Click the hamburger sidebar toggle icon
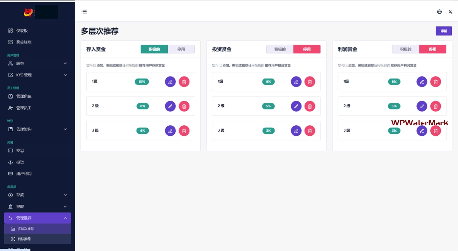458x251 pixels. [84, 12]
